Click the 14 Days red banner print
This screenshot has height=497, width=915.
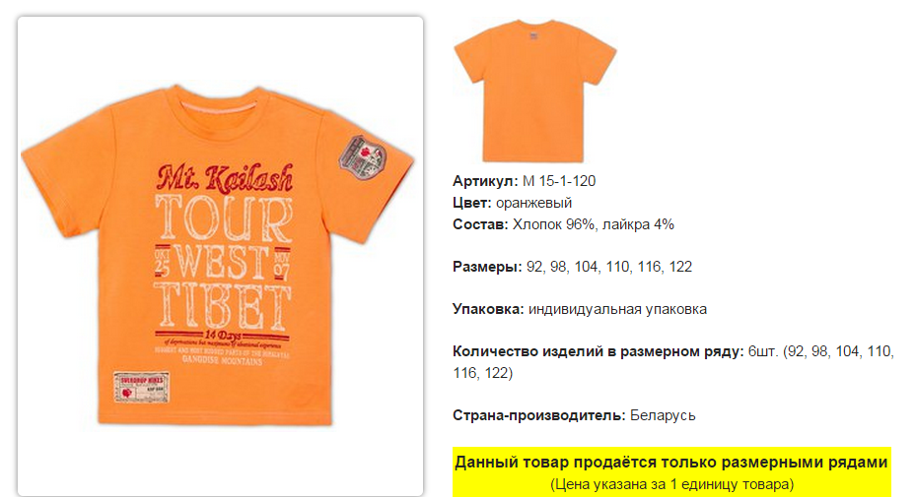pyautogui.click(x=222, y=335)
